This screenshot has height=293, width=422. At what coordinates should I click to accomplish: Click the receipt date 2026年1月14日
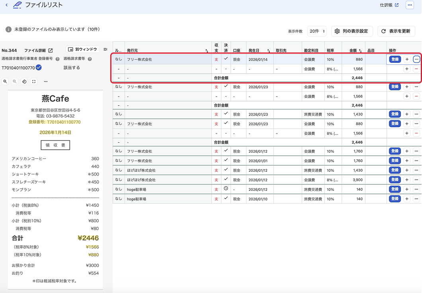[55, 132]
